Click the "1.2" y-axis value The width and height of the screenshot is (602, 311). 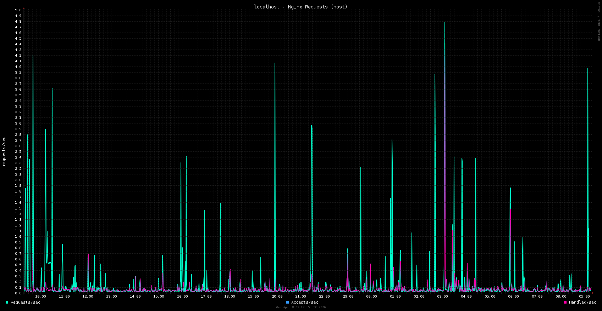[18, 225]
